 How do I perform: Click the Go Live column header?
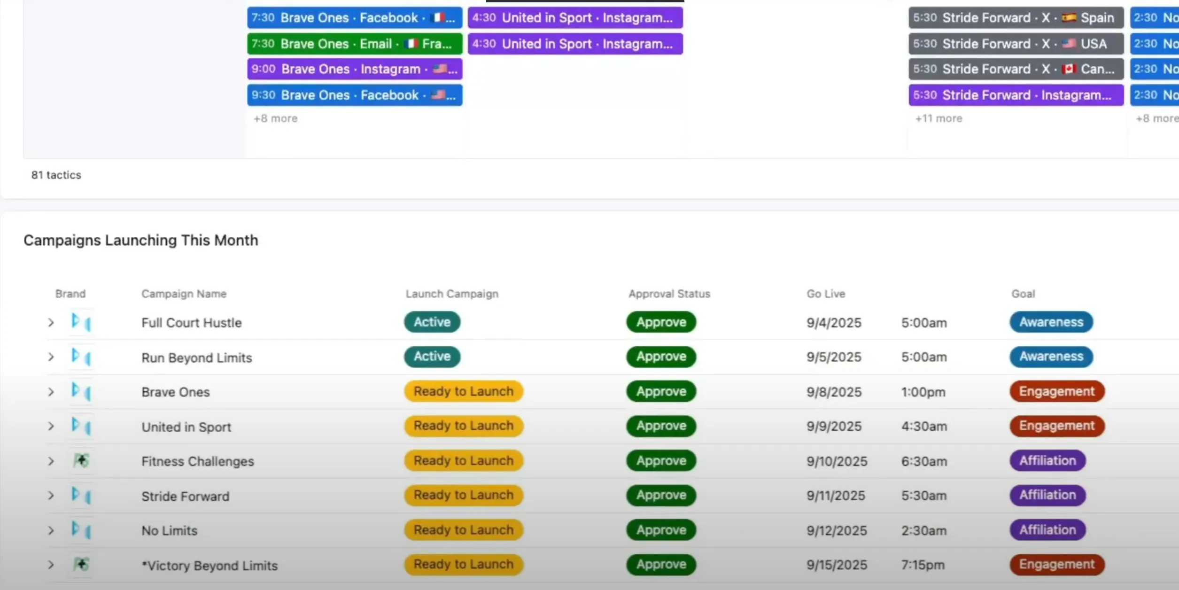[x=826, y=294]
